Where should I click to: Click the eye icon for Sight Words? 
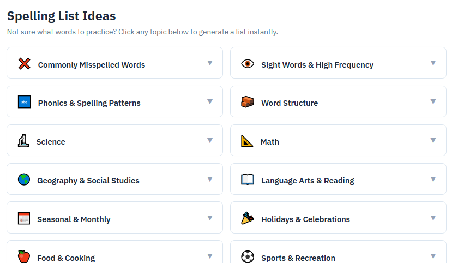coord(248,64)
